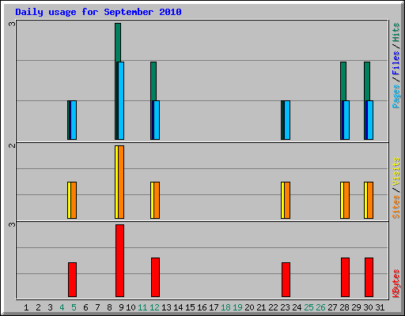Image resolution: width=405 pixels, height=316 pixels.
Task: Click the yellow Visits bar for day 9
Action: point(116,182)
